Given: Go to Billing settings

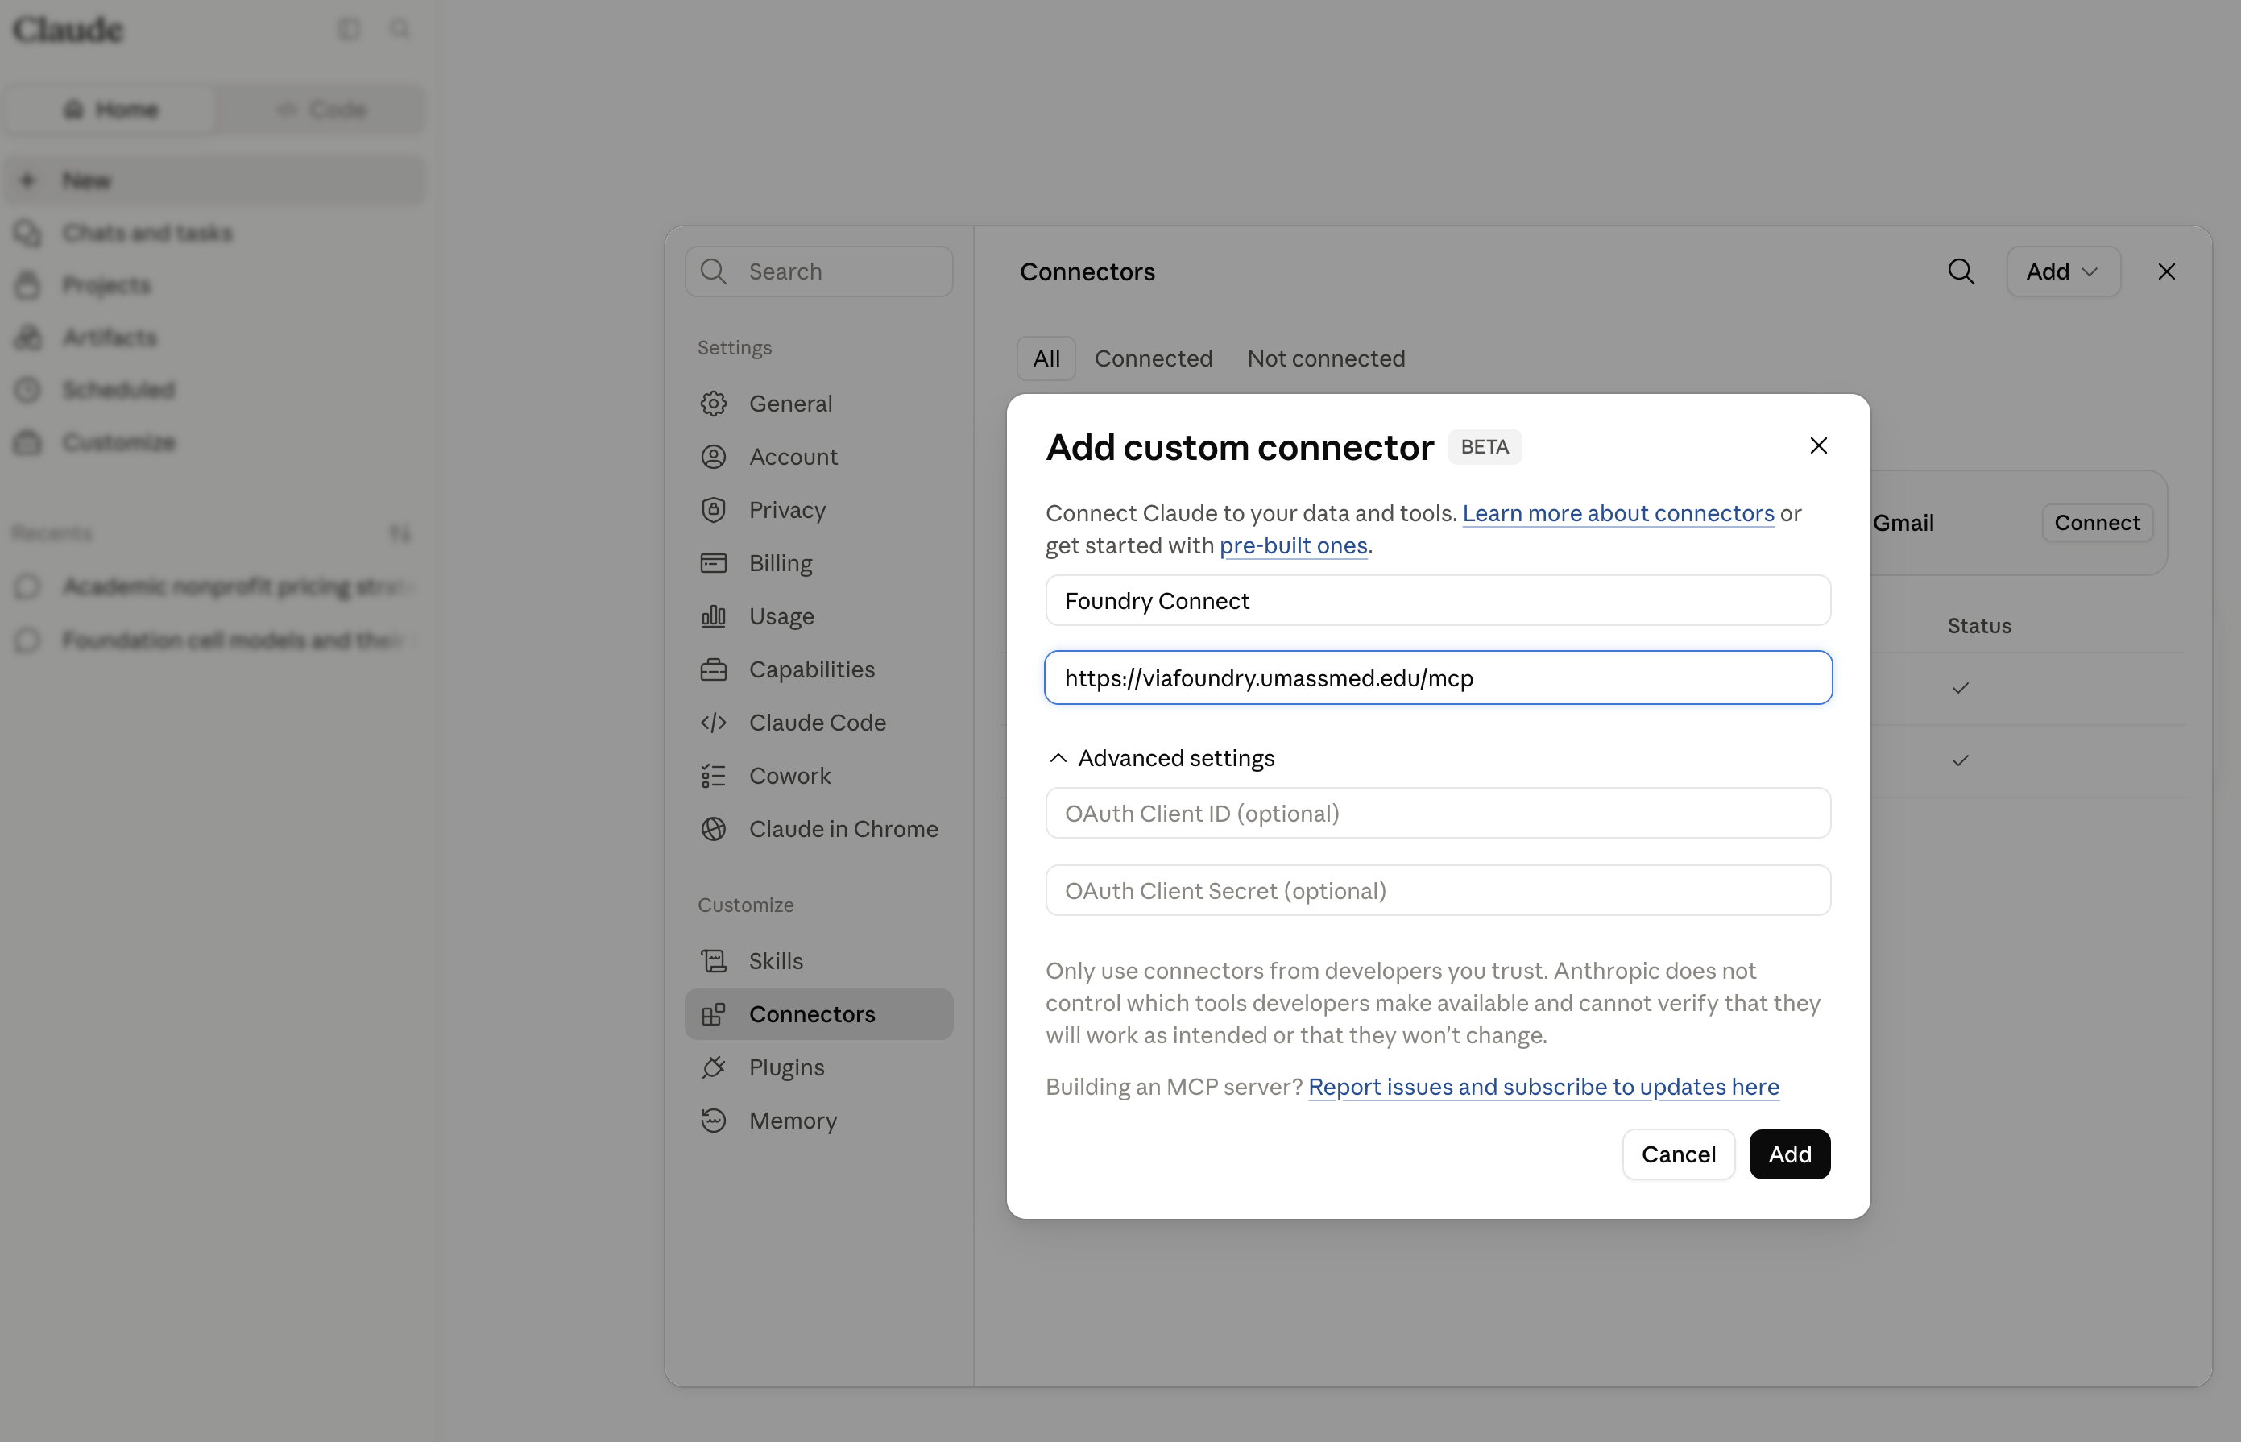Looking at the screenshot, I should coord(818,563).
